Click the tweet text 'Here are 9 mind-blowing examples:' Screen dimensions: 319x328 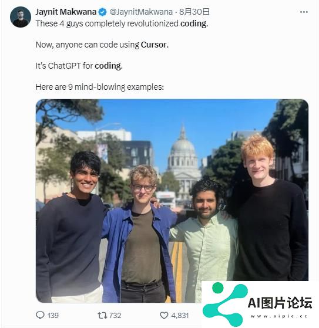coord(100,87)
